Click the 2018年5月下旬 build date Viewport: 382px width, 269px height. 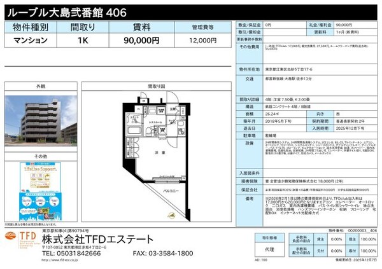pos(278,121)
